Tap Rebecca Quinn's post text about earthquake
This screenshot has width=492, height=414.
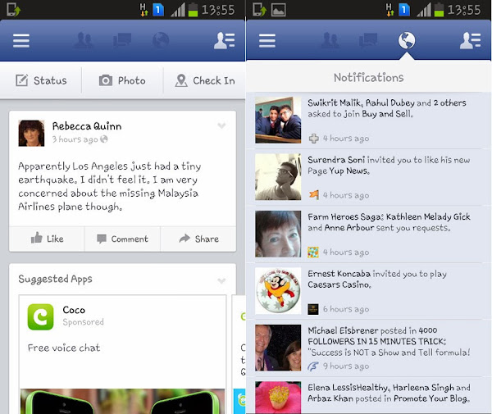click(110, 186)
